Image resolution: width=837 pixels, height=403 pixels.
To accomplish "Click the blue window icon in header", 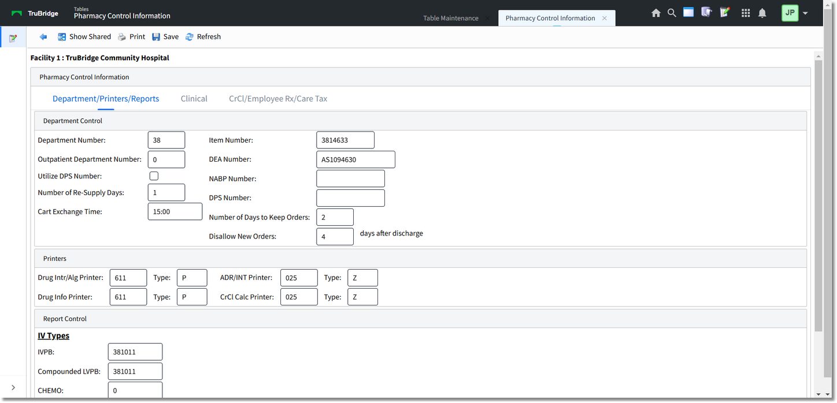I will pos(688,12).
